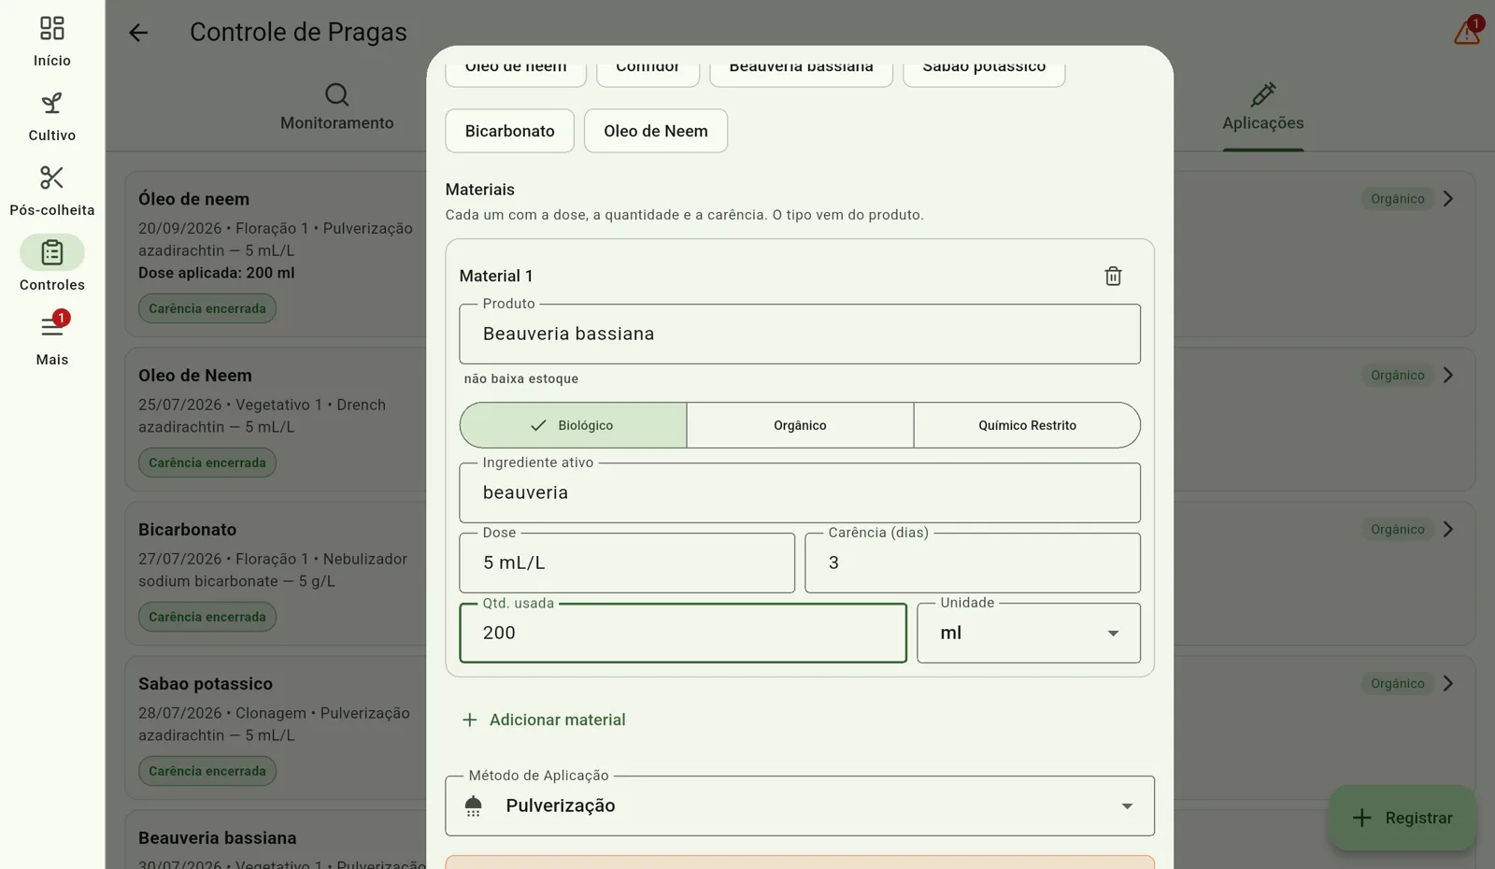
Task: Open the Mais menu icon
Action: tap(52, 327)
